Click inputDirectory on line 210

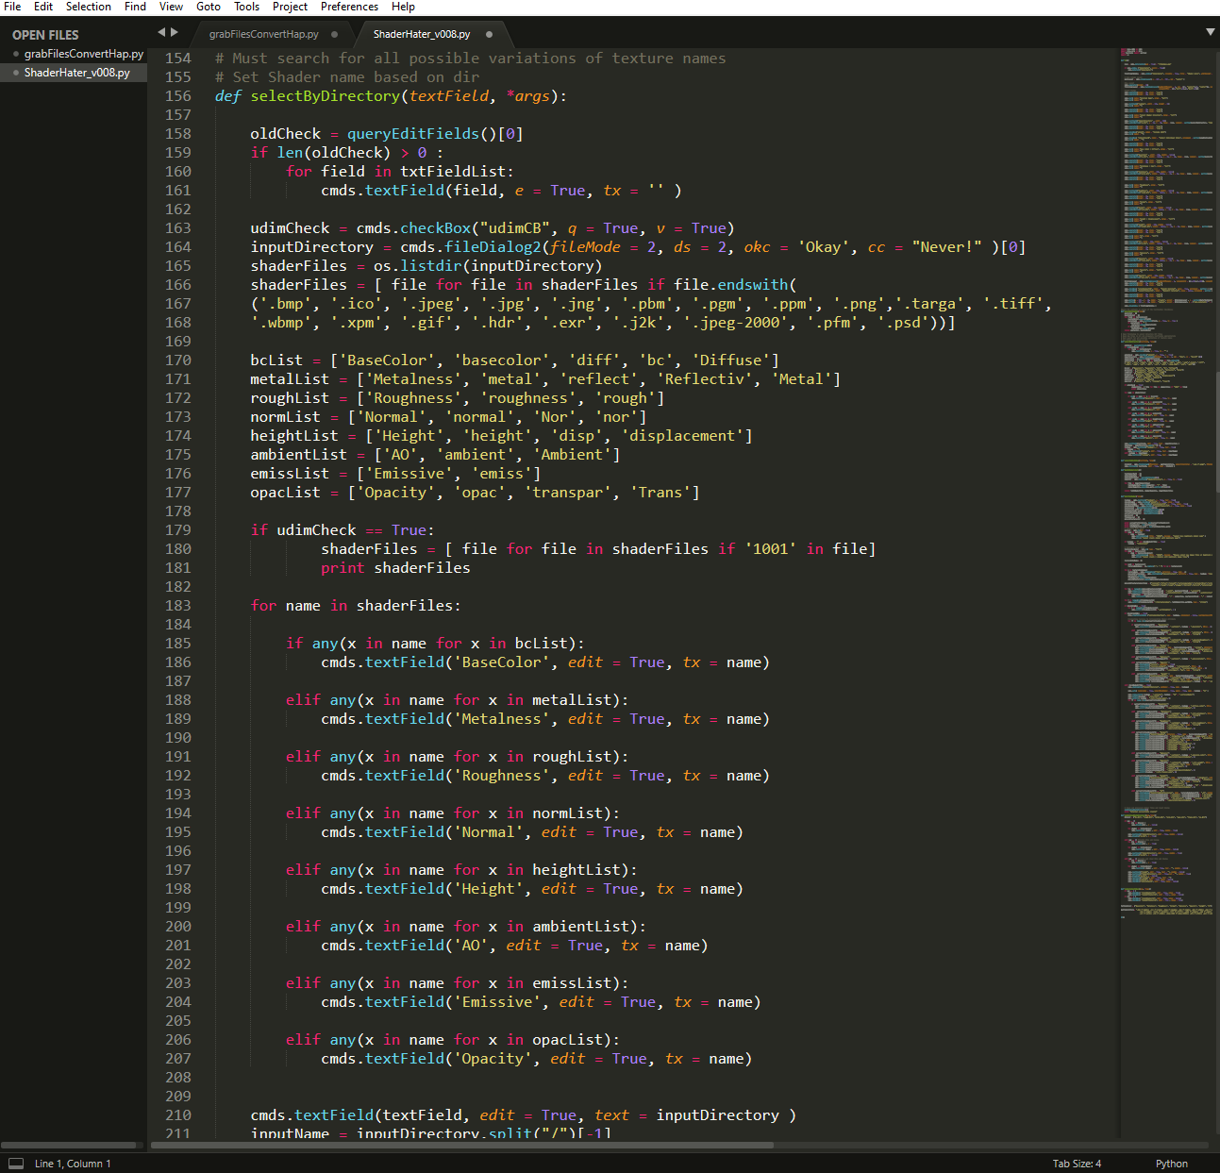pyautogui.click(x=718, y=1115)
